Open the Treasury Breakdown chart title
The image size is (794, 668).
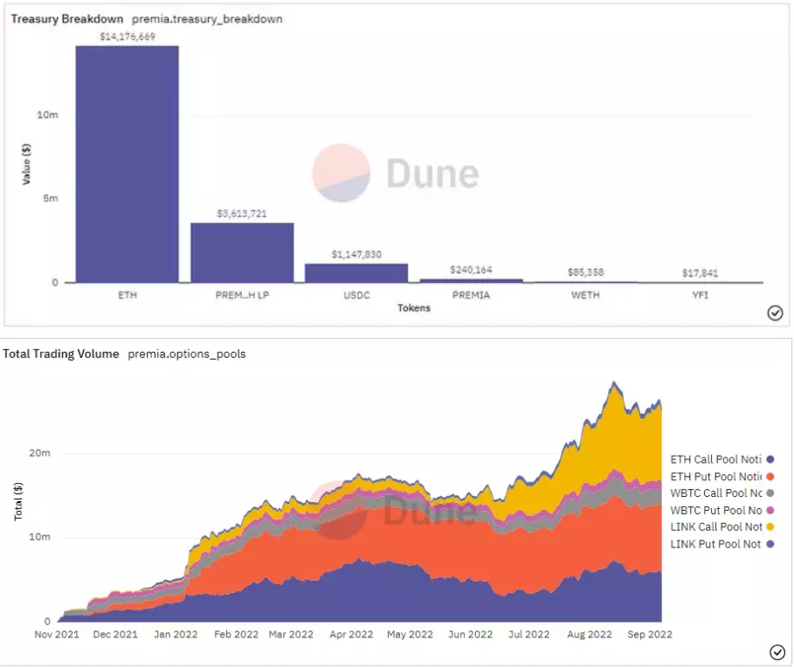67,19
